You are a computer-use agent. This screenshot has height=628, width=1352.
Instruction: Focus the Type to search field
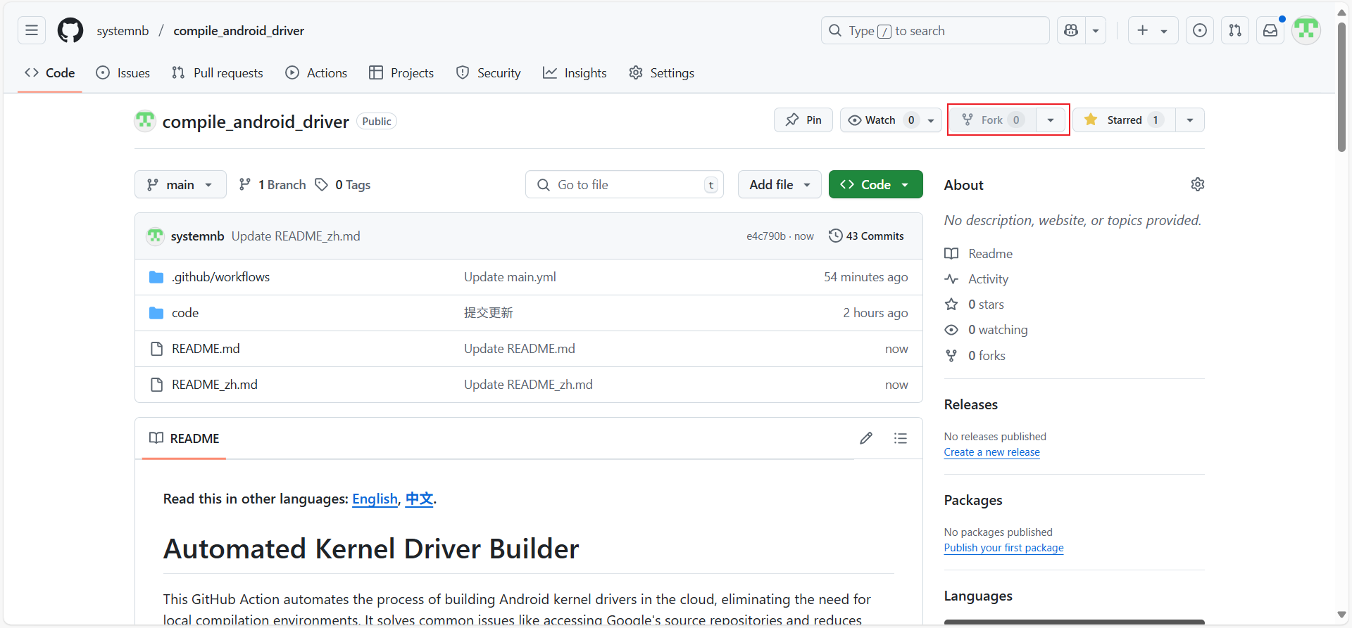(x=935, y=30)
